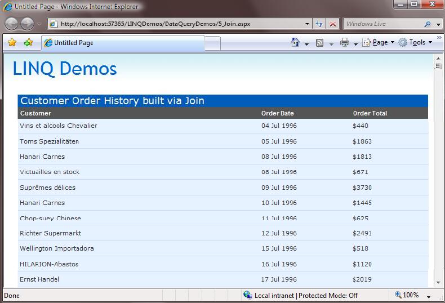
Task: Open the recent pages dropdown beside Forward
Action: point(39,24)
